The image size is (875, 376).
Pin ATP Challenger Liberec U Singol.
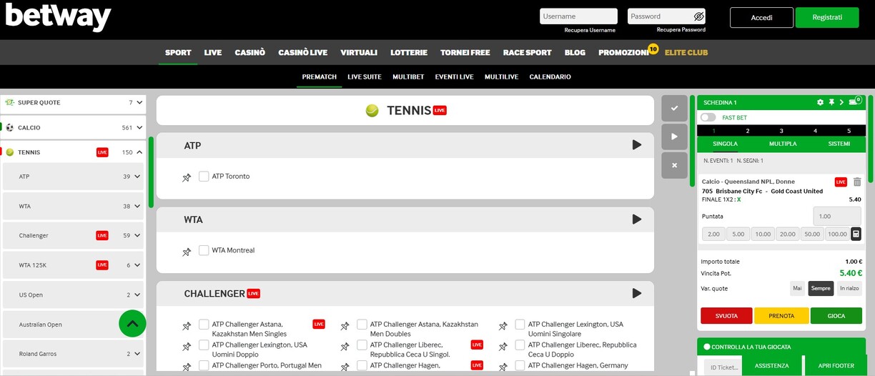tap(345, 347)
